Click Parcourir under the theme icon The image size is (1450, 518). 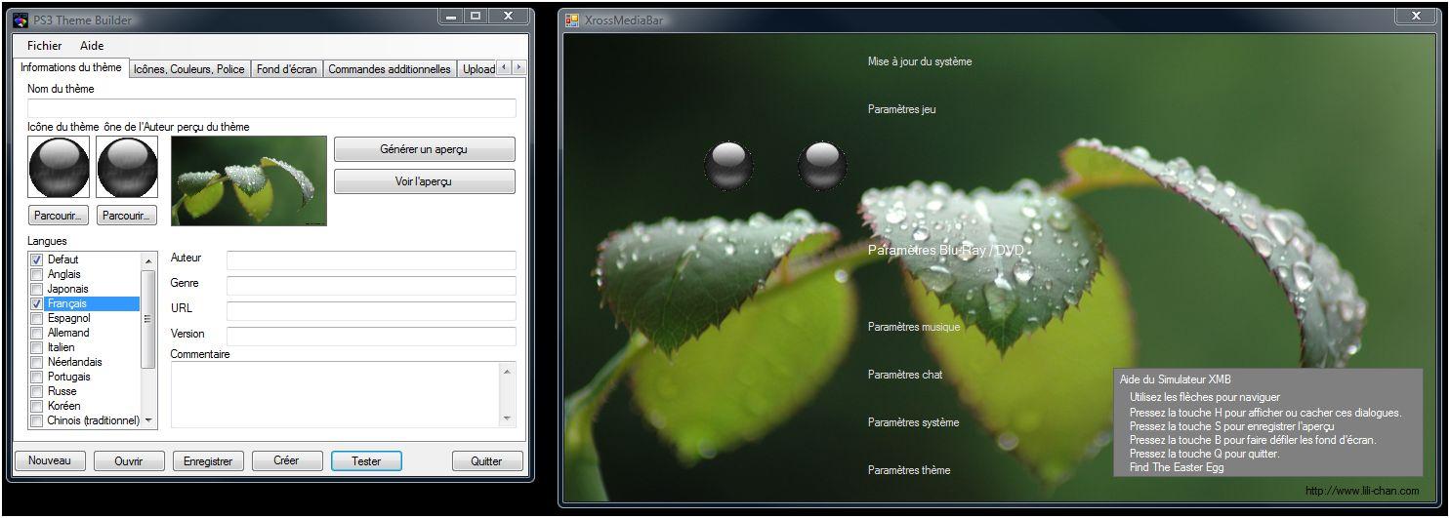[59, 216]
